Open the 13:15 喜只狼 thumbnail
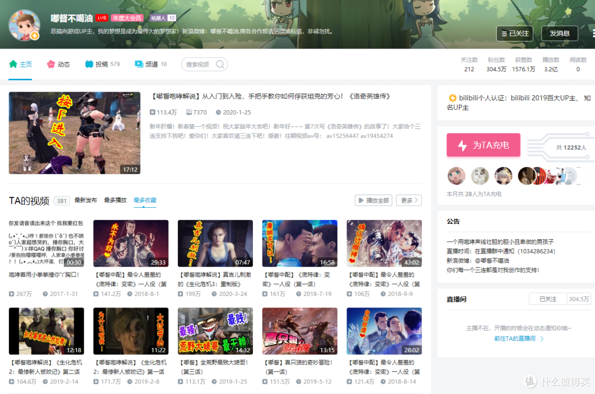Screen dimensions: 595x394 [300, 331]
